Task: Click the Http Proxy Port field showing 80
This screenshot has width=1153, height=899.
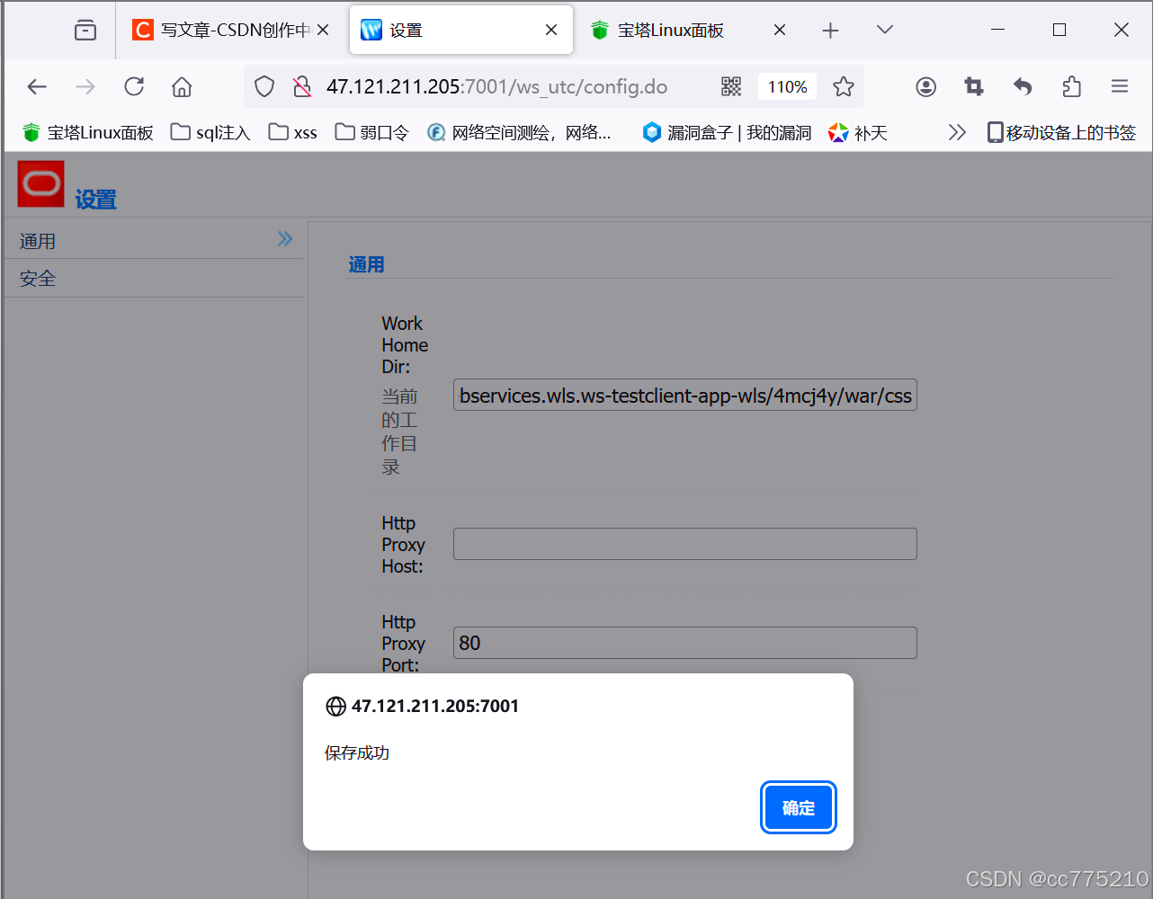Action: click(685, 643)
